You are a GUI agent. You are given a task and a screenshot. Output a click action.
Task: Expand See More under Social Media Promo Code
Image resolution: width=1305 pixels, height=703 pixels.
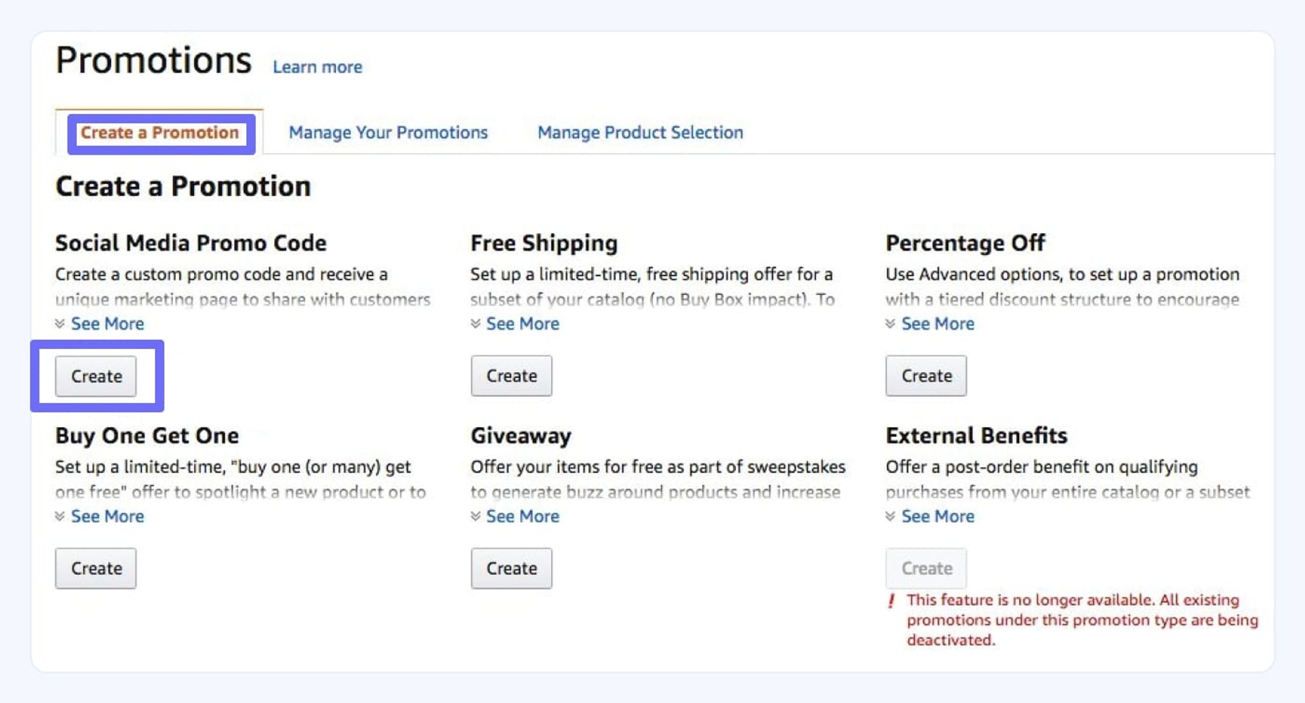click(107, 324)
